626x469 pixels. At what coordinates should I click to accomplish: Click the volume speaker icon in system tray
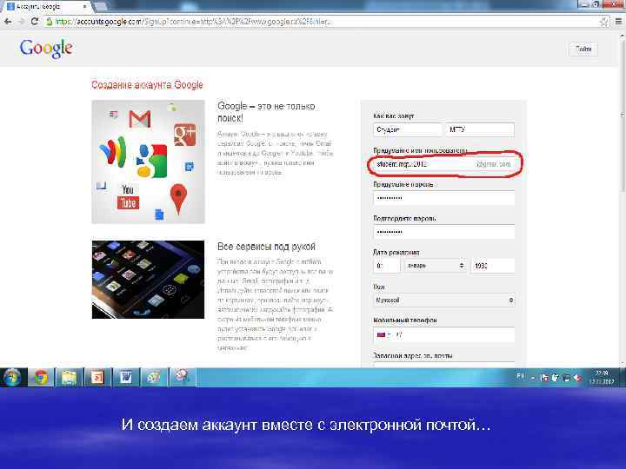pyautogui.click(x=577, y=378)
